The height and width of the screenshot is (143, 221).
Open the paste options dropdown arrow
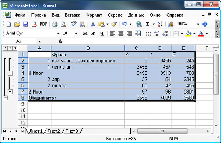click(108, 24)
